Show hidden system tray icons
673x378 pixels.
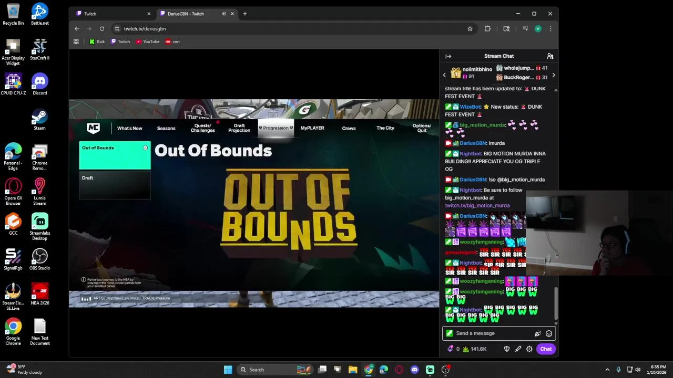607,370
